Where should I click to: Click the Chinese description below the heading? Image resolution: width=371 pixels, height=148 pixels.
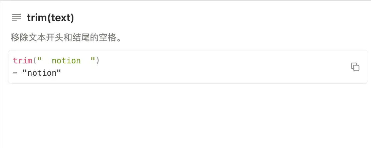[66, 37]
